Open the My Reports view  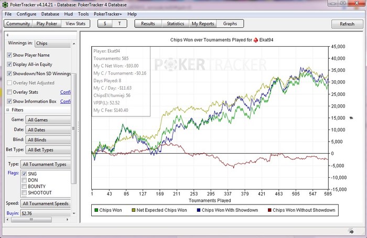pos(203,24)
